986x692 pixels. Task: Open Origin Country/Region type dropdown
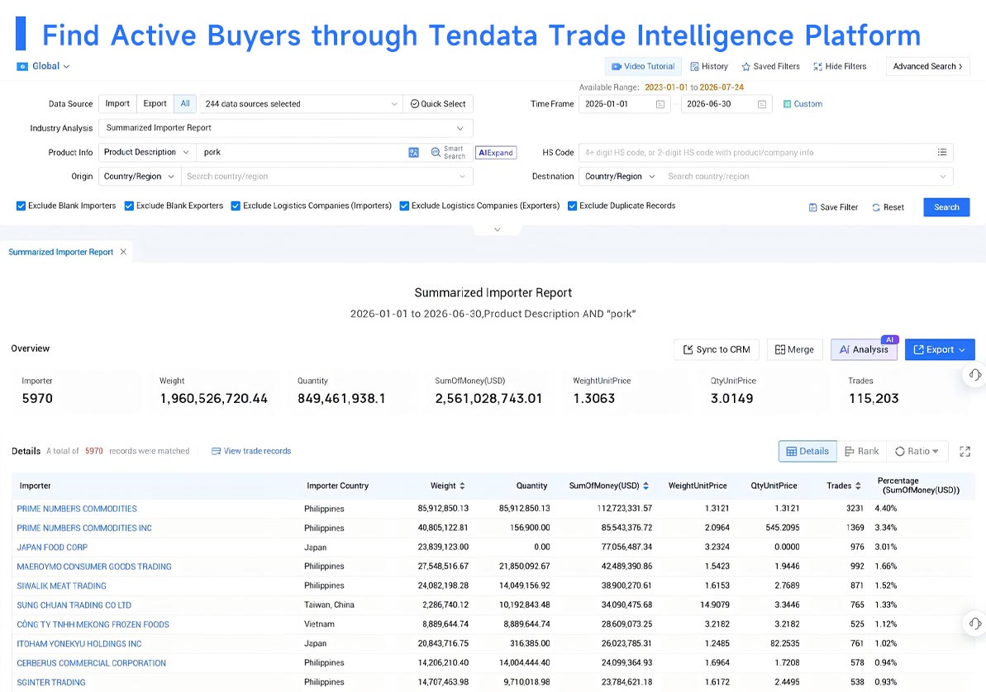(139, 177)
